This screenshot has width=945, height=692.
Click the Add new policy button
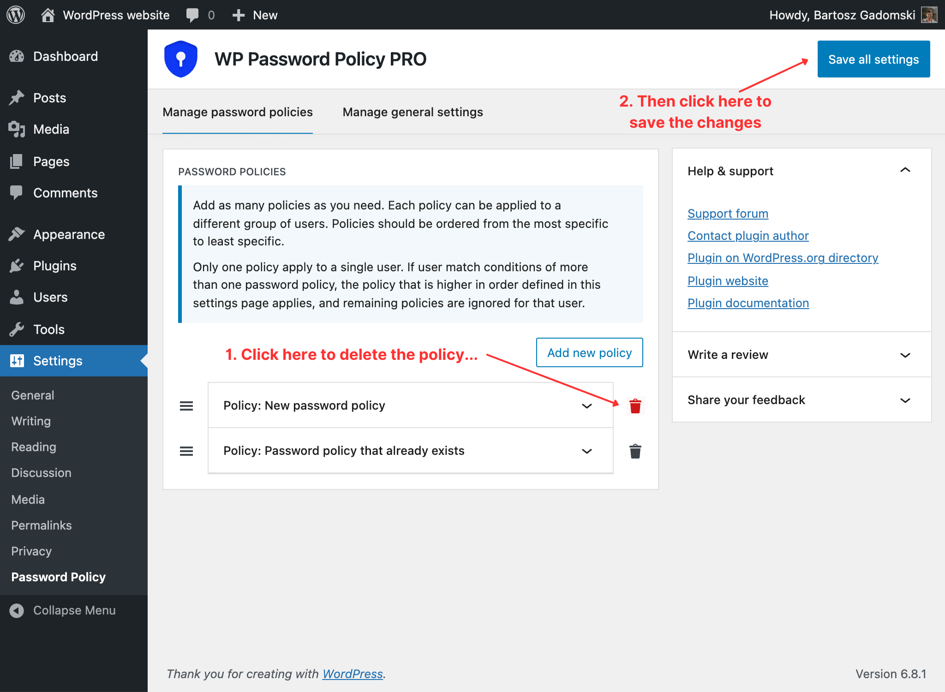pos(589,353)
